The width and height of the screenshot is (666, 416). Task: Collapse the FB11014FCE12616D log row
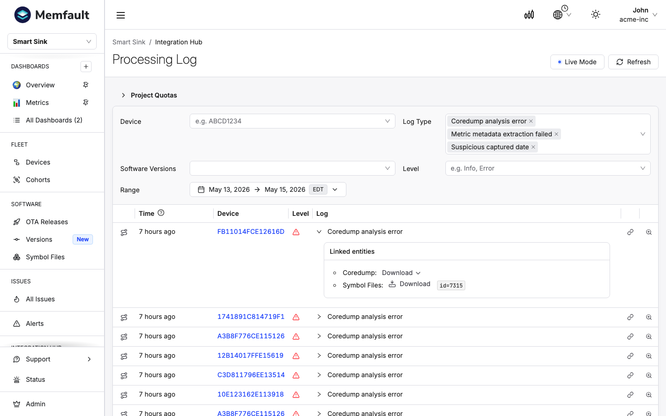(319, 232)
